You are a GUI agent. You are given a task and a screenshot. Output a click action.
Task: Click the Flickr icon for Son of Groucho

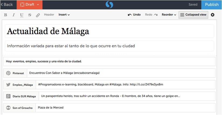tap(8, 108)
